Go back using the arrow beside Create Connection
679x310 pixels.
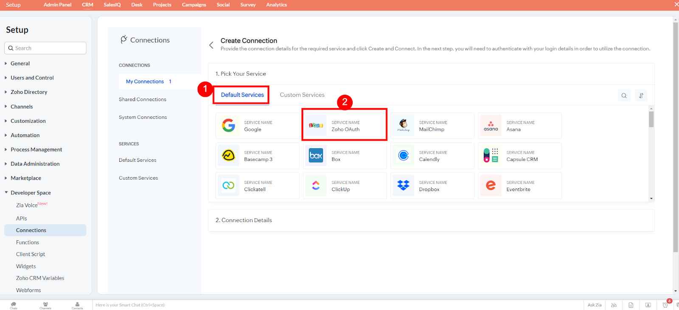(211, 45)
